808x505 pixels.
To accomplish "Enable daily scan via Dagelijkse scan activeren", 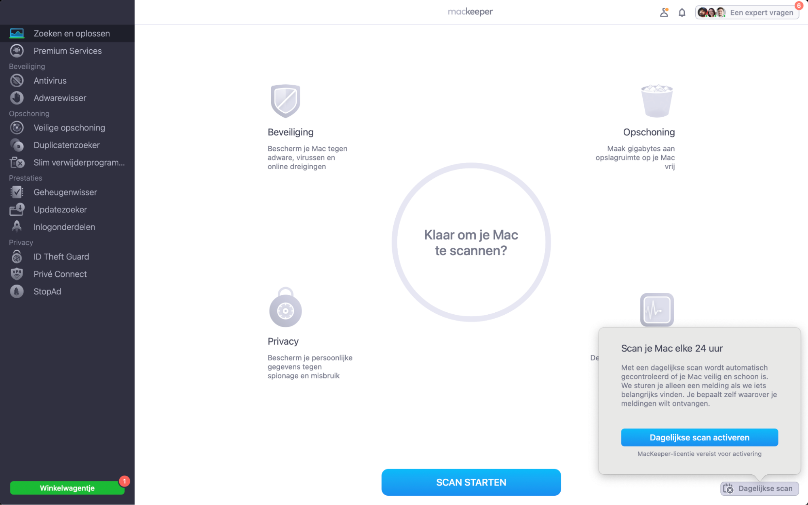I will coord(699,437).
